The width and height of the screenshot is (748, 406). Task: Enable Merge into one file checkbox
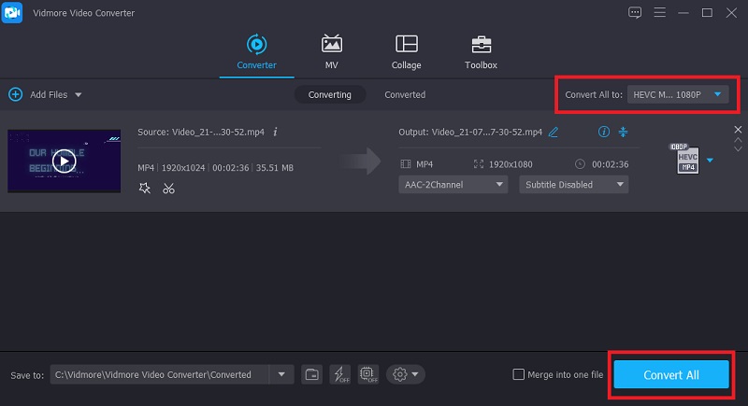click(519, 374)
